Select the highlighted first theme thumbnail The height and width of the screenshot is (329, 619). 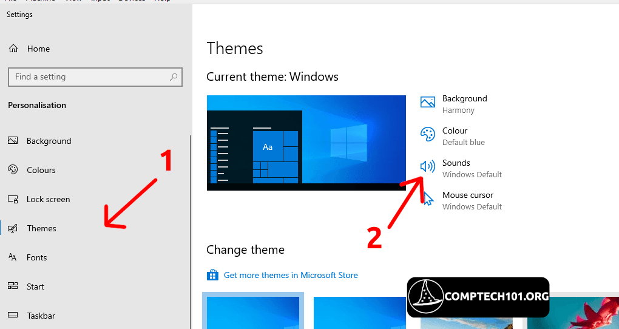[x=253, y=312]
